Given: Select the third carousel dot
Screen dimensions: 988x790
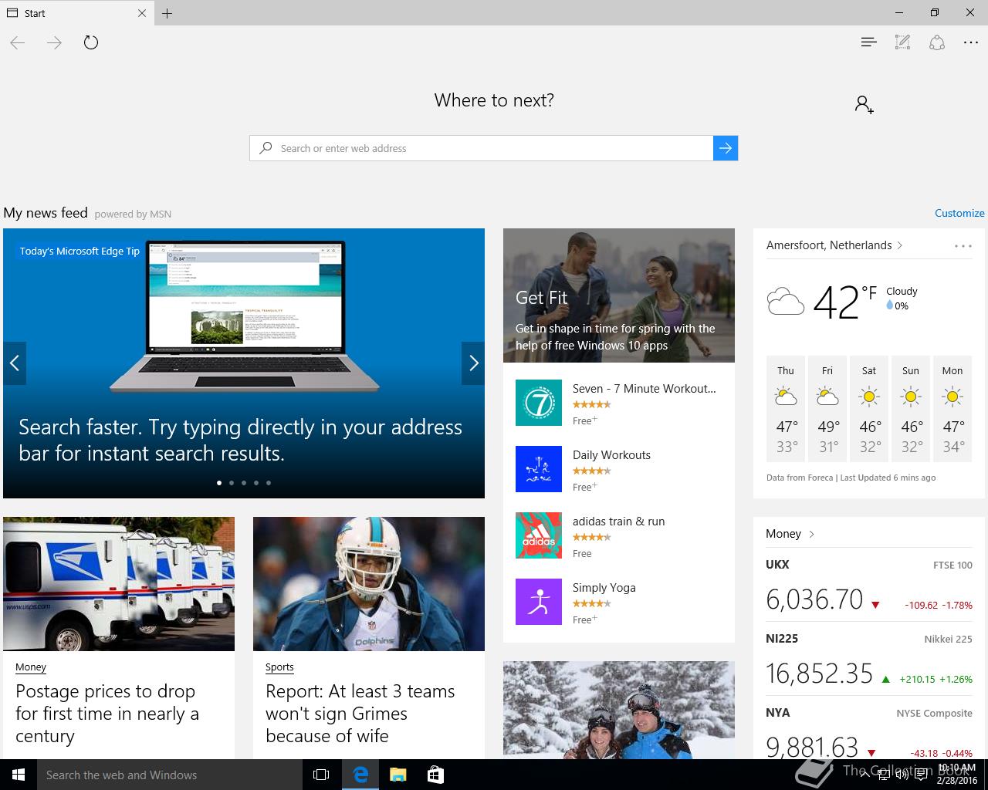Looking at the screenshot, I should pos(244,483).
